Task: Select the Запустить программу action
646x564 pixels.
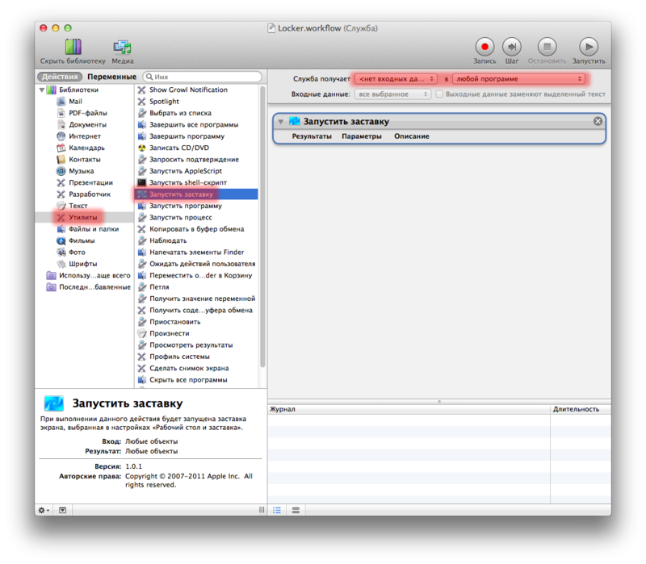Action: pyautogui.click(x=186, y=206)
